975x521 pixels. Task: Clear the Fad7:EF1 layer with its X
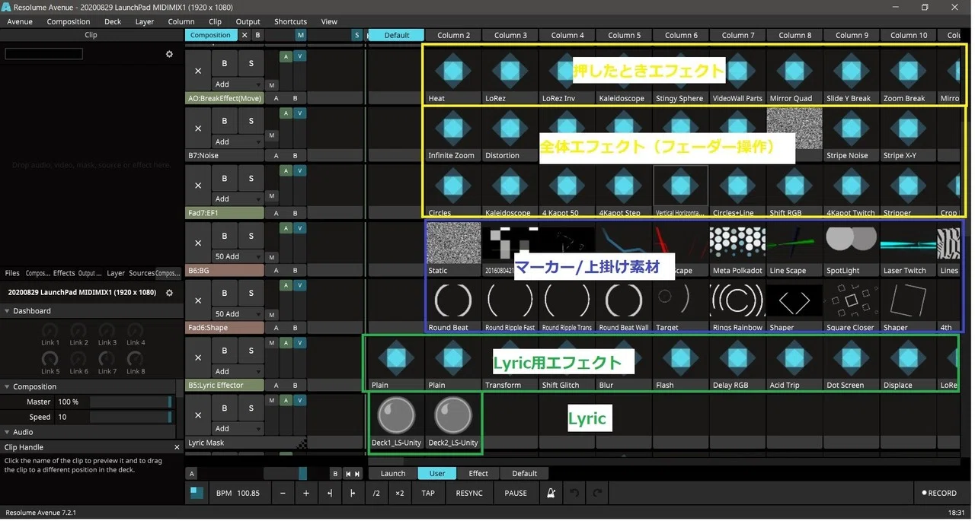pos(198,185)
